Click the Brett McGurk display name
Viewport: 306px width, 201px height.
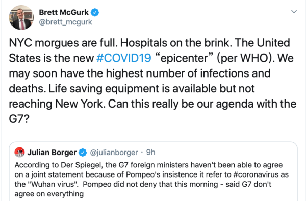[x=64, y=12]
